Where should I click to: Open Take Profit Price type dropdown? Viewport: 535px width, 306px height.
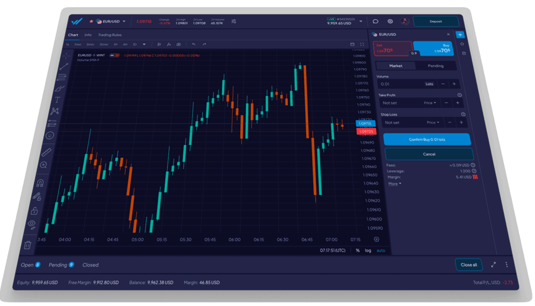click(430, 103)
